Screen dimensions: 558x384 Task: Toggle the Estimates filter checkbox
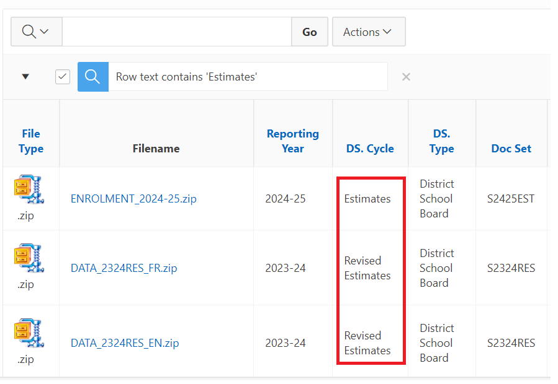63,77
